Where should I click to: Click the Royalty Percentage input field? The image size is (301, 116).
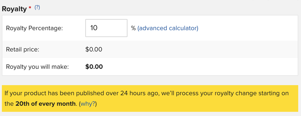coord(106,28)
